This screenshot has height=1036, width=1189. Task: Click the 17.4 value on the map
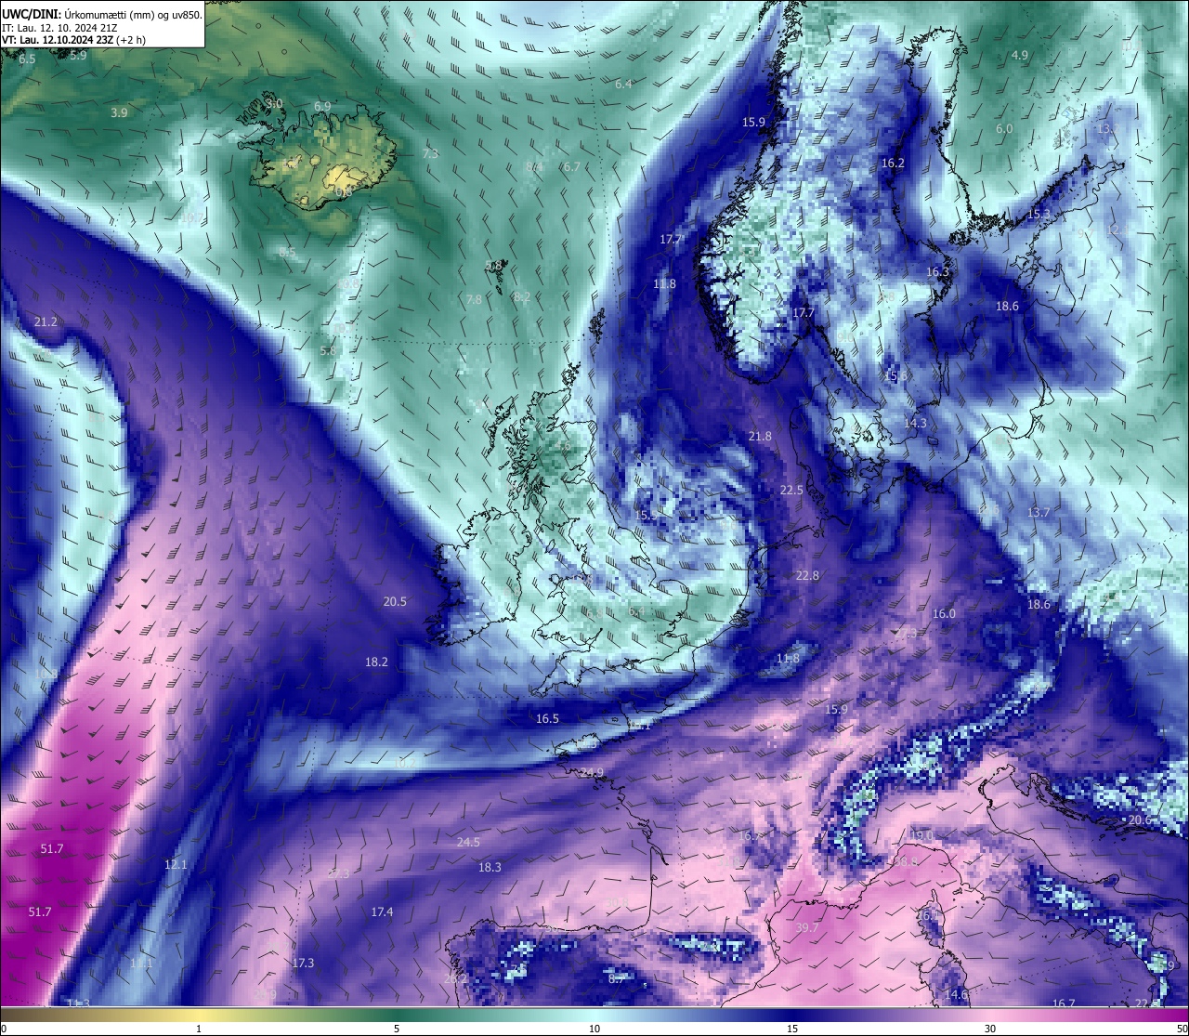pos(382,911)
